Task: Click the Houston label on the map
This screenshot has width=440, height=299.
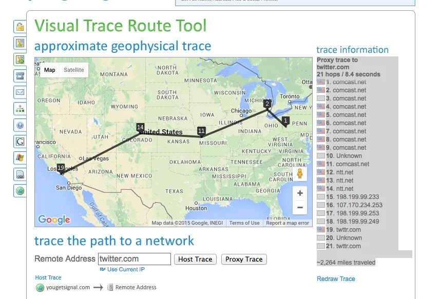Action: [196, 208]
